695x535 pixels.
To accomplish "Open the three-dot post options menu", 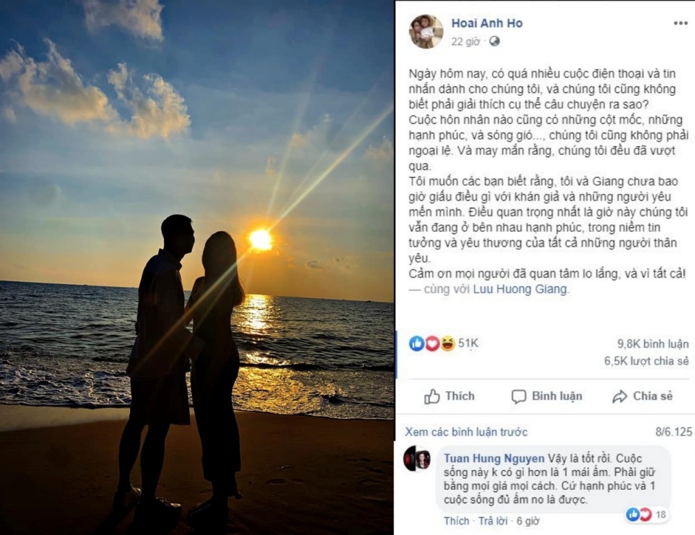I will pyautogui.click(x=680, y=24).
